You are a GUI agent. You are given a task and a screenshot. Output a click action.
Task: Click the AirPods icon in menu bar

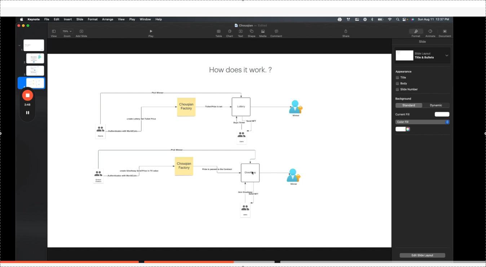click(348, 19)
